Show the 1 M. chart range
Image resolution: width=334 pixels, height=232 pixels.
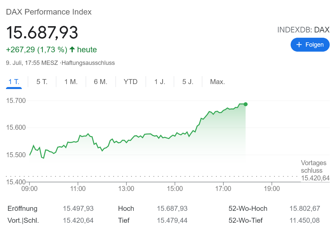(x=71, y=82)
